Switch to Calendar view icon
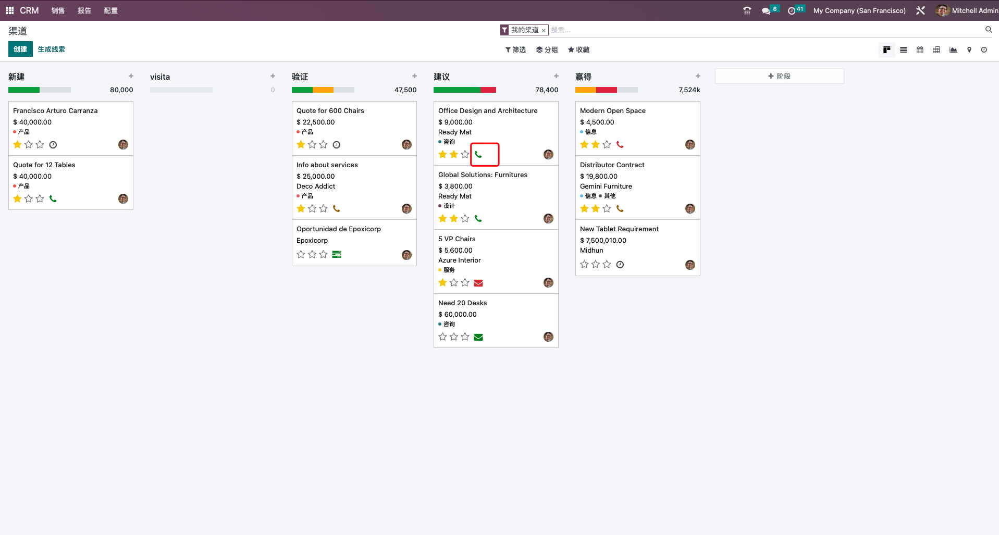This screenshot has height=535, width=999. coord(920,50)
